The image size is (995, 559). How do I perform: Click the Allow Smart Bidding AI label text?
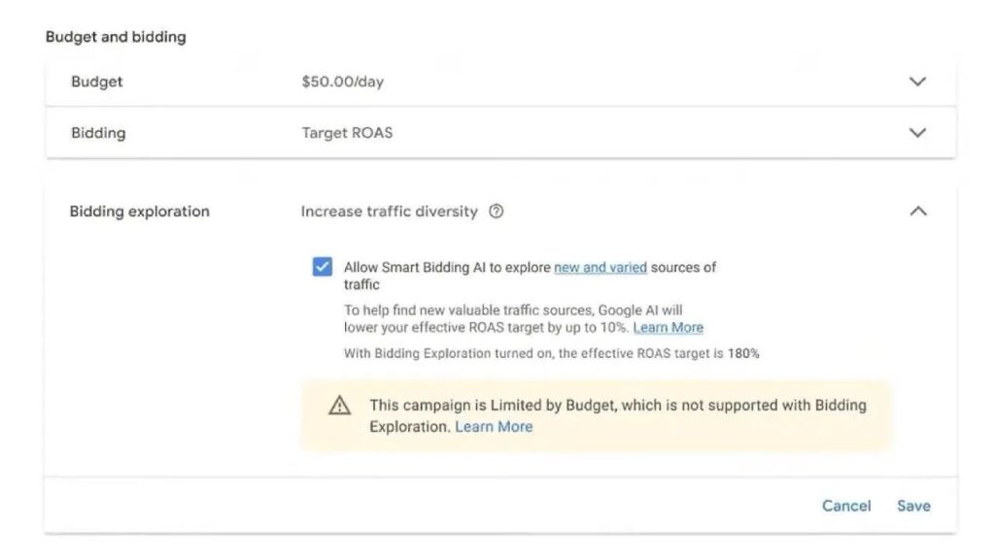(x=530, y=276)
